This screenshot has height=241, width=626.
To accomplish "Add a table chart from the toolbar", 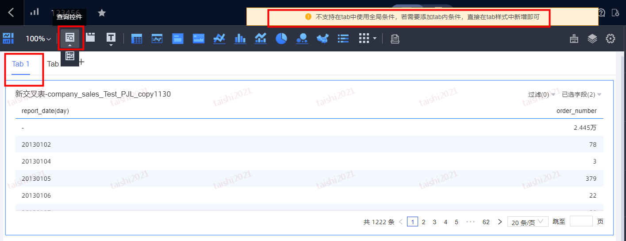I will tap(137, 39).
